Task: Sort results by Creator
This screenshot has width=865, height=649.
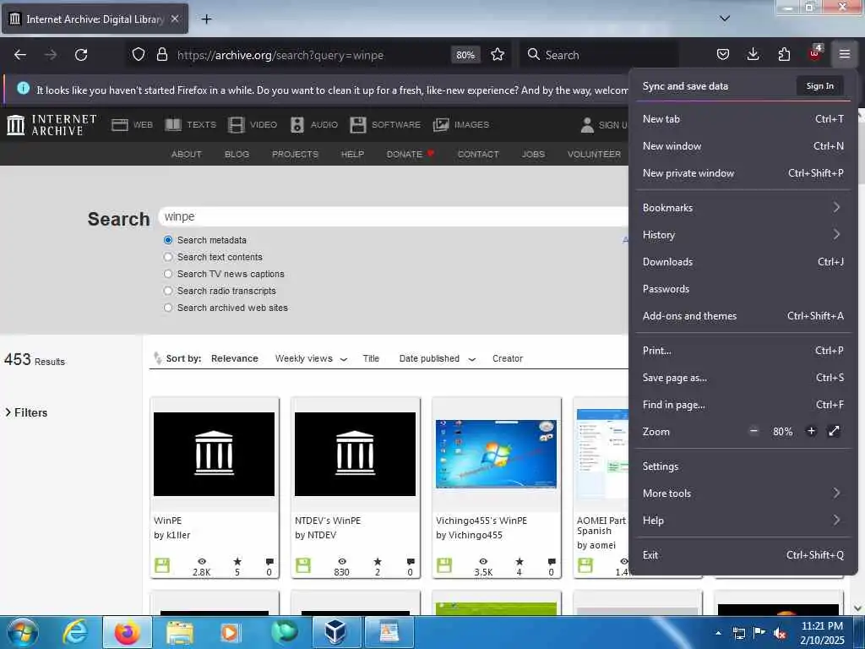Action: (508, 358)
